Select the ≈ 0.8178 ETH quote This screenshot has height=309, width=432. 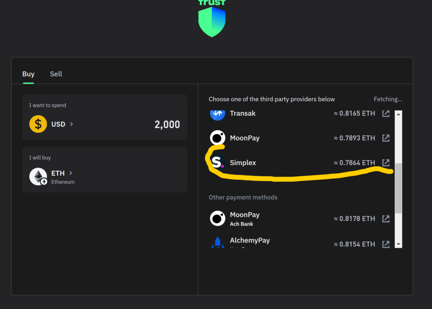[354, 219]
